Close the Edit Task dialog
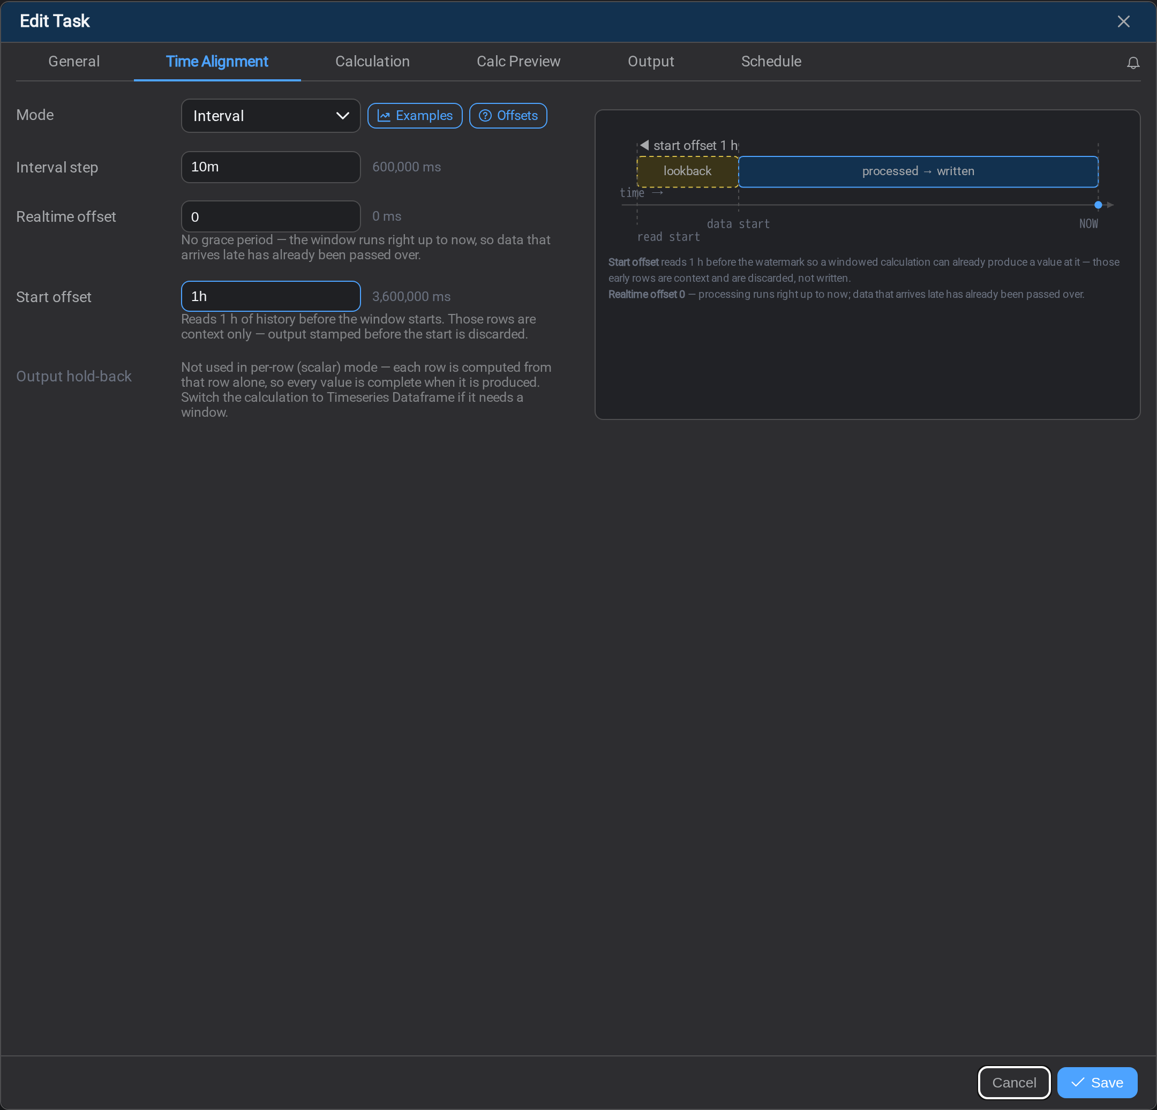Image resolution: width=1157 pixels, height=1110 pixels. [x=1123, y=21]
